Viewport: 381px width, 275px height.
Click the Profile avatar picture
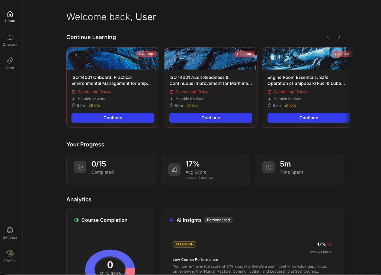point(10,253)
